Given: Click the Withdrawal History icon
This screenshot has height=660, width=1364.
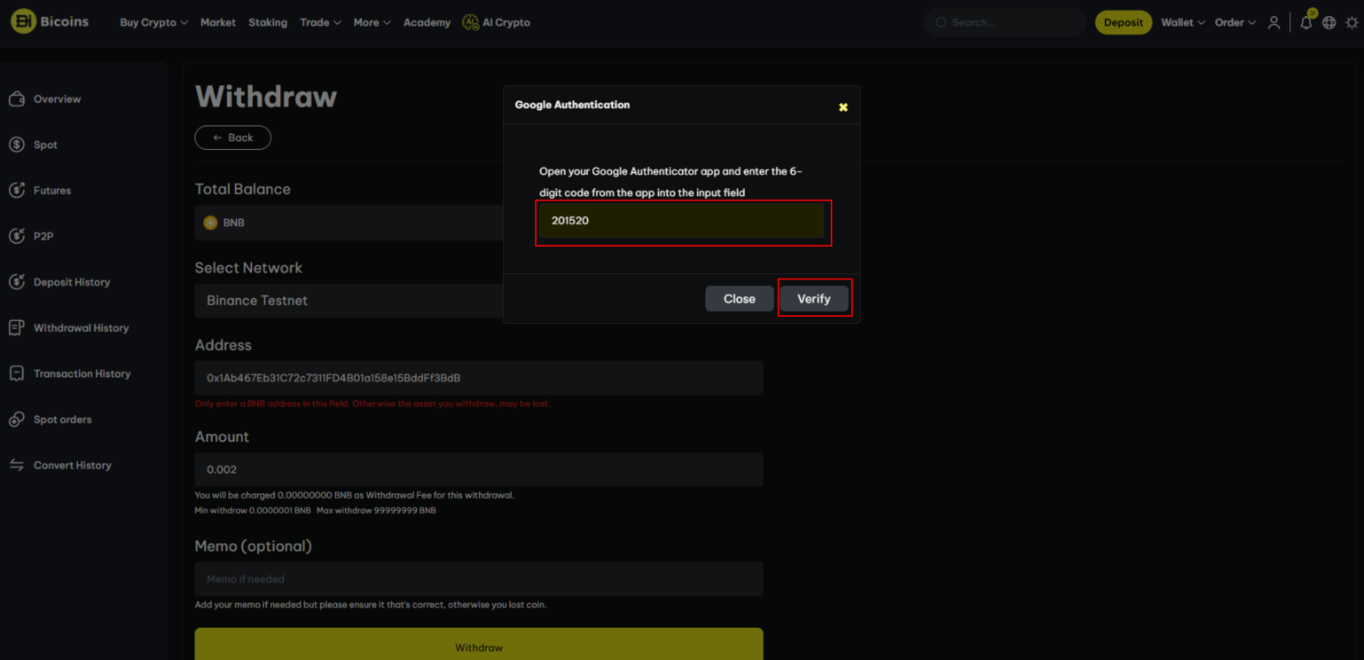Looking at the screenshot, I should pyautogui.click(x=17, y=328).
